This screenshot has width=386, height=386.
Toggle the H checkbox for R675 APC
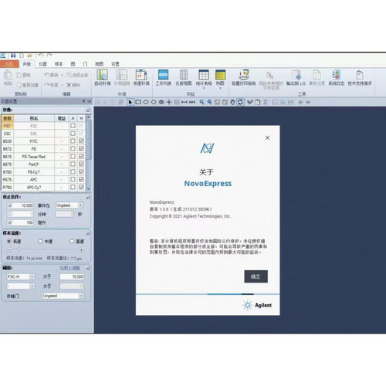pos(81,179)
